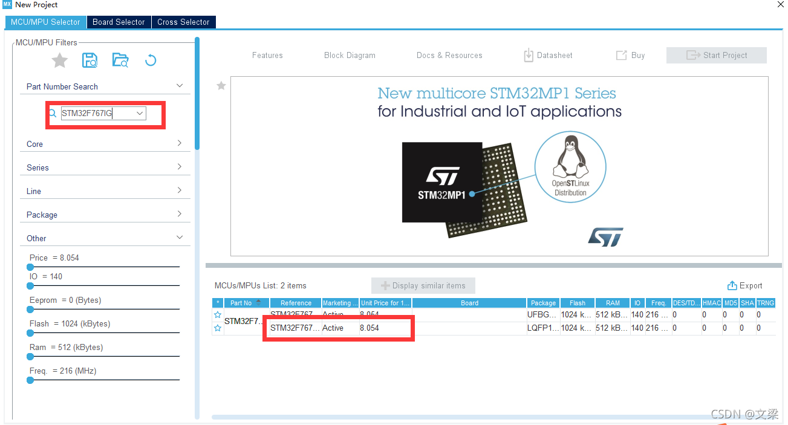The height and width of the screenshot is (425, 788).
Task: Click the LQFP1 package cell
Action: [543, 328]
